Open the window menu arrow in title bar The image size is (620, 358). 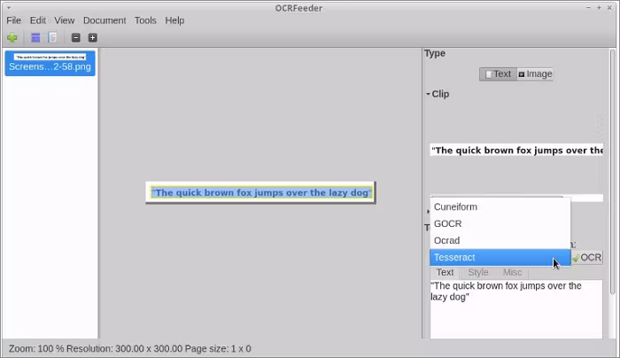9,7
